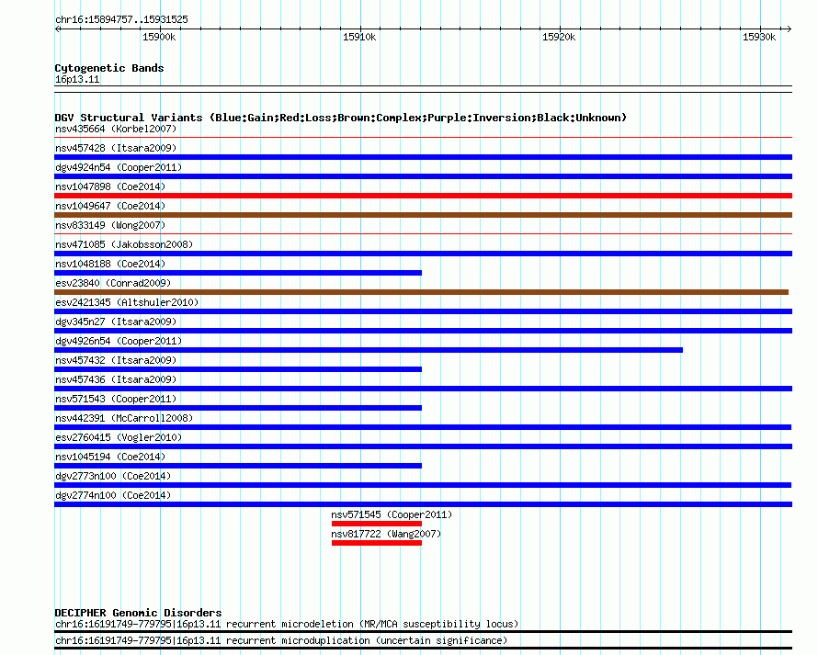Select the blue gain bar under dgv4924n54
This screenshot has height=655, width=818.
pyautogui.click(x=423, y=176)
